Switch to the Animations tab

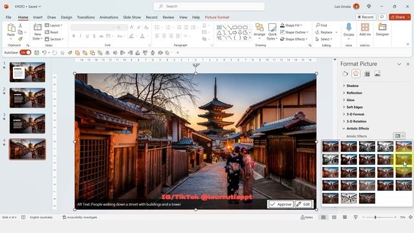point(109,17)
